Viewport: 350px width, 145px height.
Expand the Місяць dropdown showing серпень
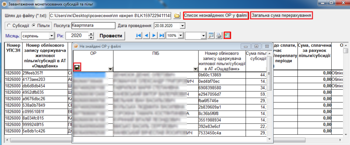(x=52, y=35)
